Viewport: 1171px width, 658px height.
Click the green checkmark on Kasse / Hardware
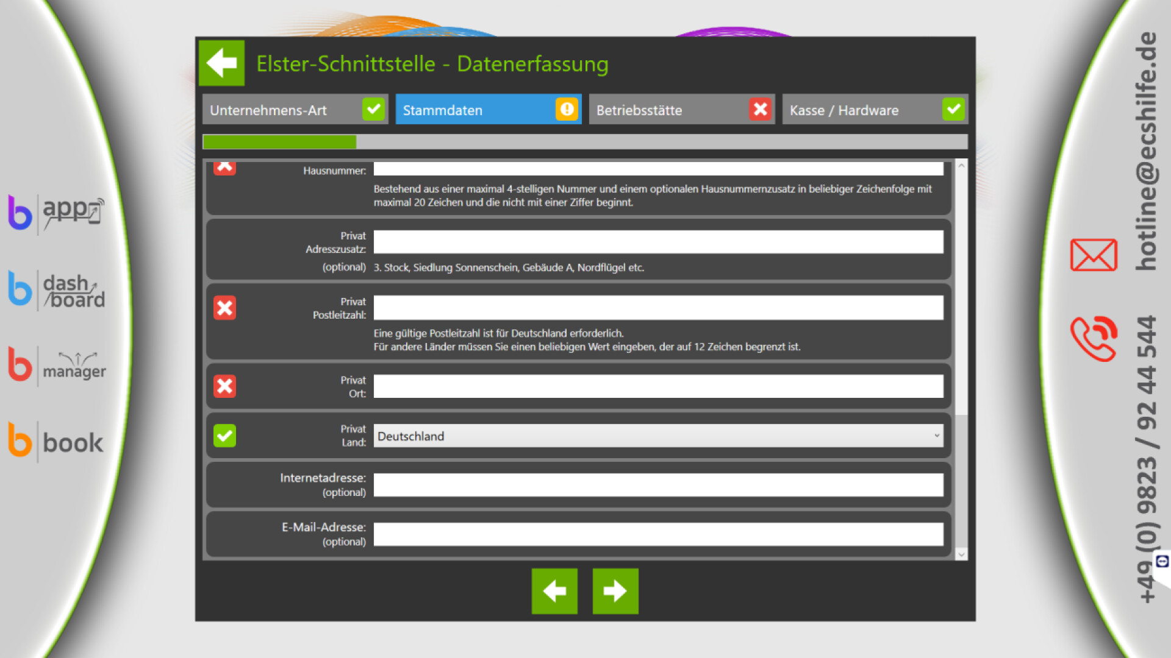click(953, 110)
